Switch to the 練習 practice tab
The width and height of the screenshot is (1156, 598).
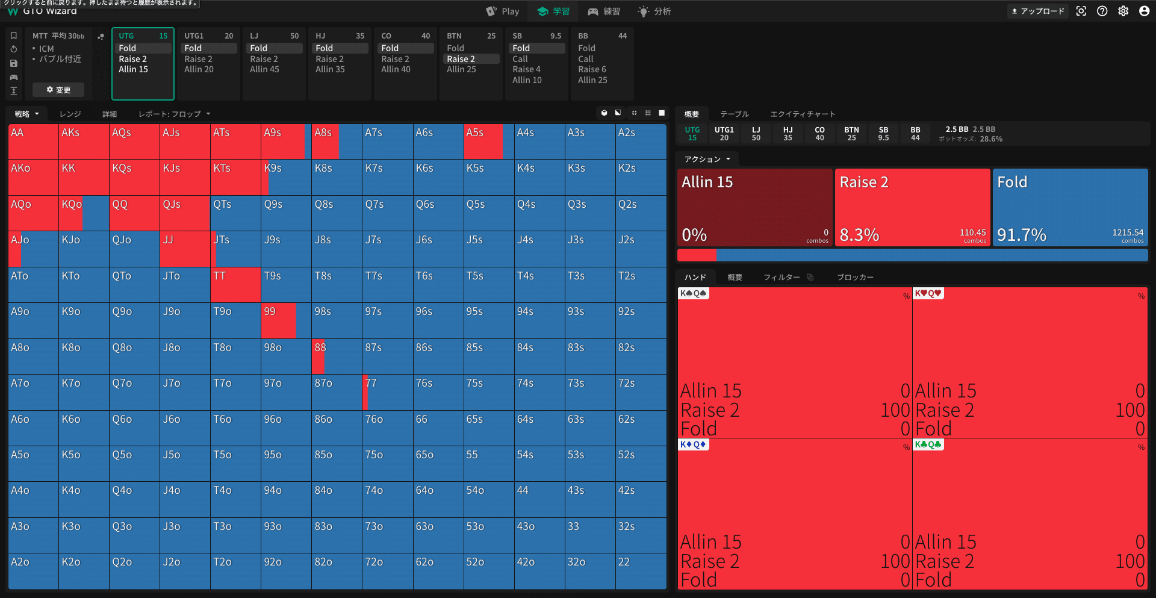[x=604, y=11]
